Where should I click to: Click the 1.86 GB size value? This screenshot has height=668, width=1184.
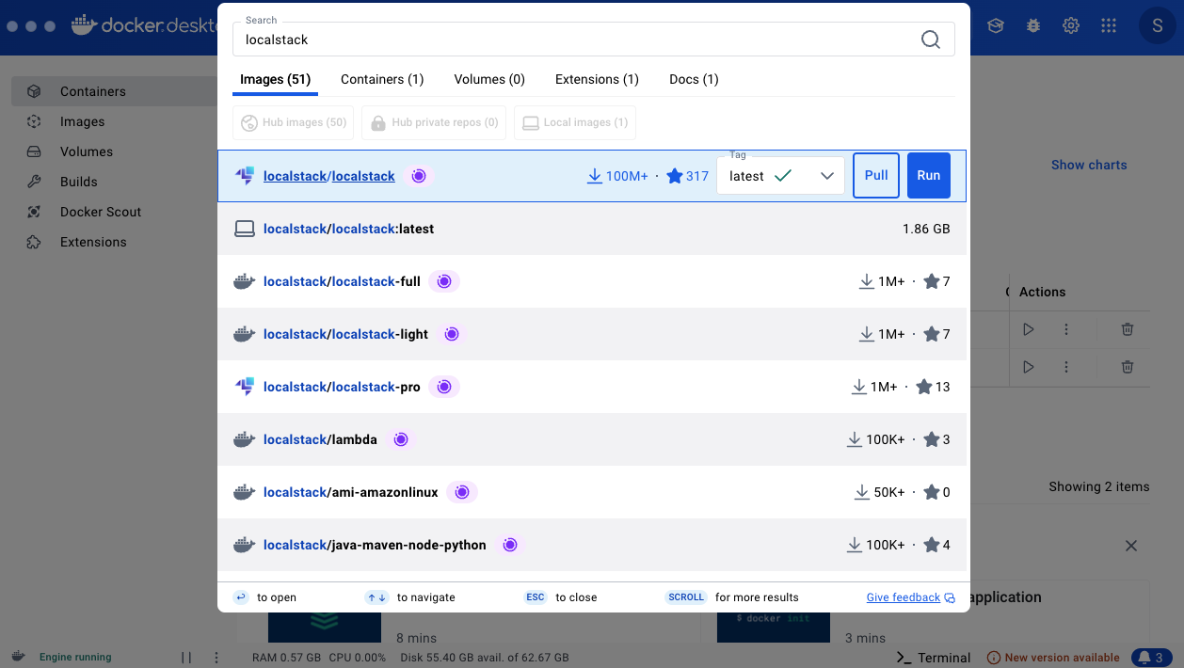pyautogui.click(x=926, y=229)
